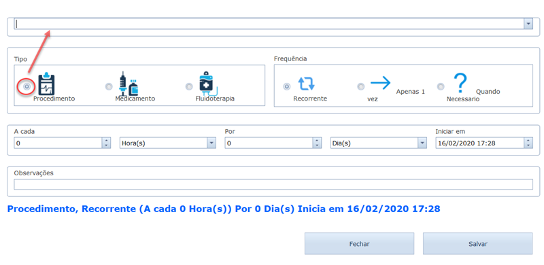Click the Procedimento clipboard icon
Screen dimensions: 544x265
46,84
